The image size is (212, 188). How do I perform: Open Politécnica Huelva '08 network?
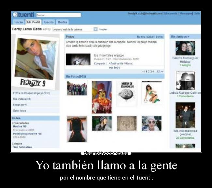(x=27, y=134)
